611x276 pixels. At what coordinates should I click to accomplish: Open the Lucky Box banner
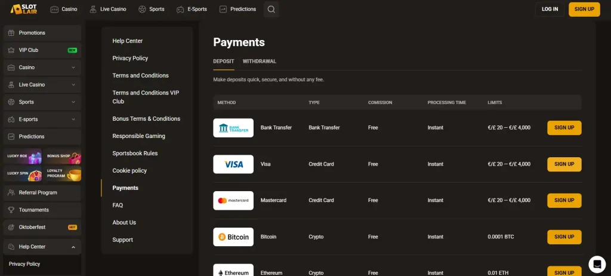pos(23,156)
